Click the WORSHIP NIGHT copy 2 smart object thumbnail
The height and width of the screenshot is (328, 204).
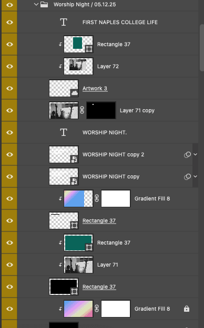coord(64,154)
